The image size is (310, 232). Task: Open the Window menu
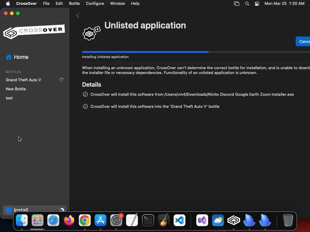click(x=117, y=4)
